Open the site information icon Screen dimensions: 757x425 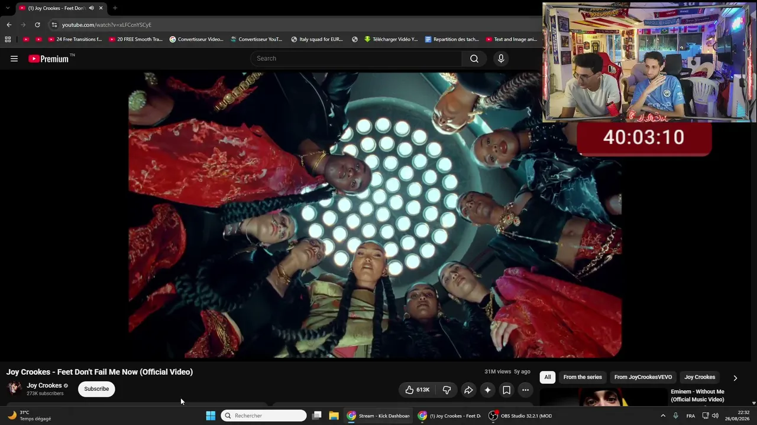pos(54,25)
